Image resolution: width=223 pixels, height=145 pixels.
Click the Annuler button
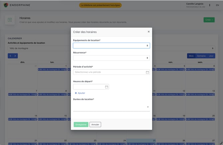pyautogui.click(x=95, y=124)
